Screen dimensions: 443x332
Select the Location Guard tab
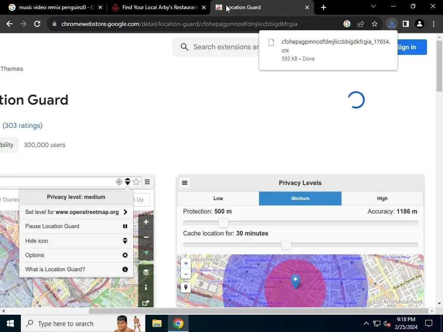click(262, 7)
